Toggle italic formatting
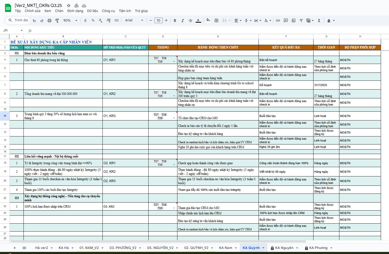Viewport: 389px width, 254px height. pos(182,21)
